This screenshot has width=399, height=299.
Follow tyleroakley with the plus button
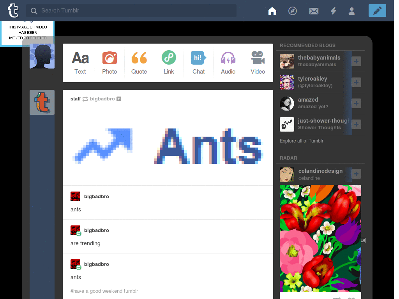[356, 83]
